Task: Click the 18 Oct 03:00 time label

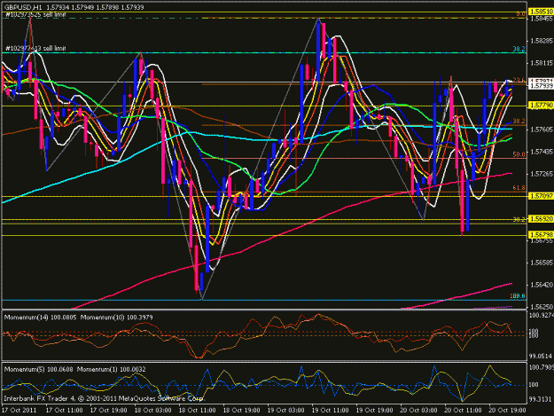Action: 152,410
